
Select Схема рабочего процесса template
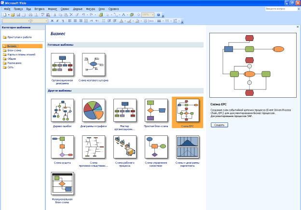[x=125, y=147]
